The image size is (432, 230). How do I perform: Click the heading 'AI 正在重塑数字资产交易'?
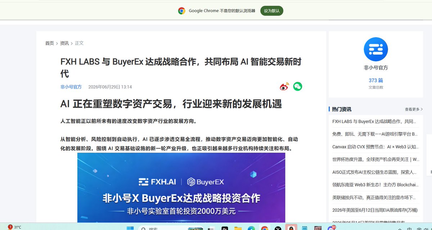[x=171, y=104]
